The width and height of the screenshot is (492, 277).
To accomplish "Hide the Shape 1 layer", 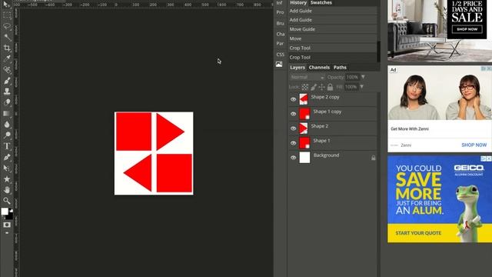I will point(293,143).
